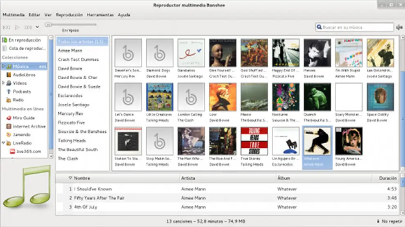Expand the Vídeos tree item
The width and height of the screenshot is (405, 227).
pos(4,83)
